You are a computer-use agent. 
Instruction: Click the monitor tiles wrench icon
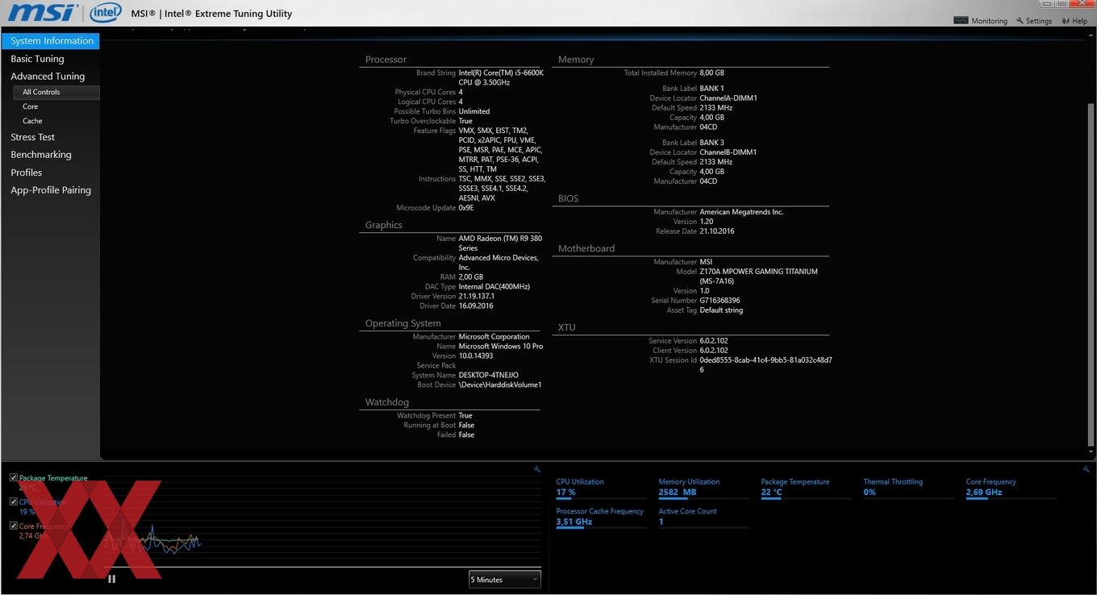click(1087, 469)
